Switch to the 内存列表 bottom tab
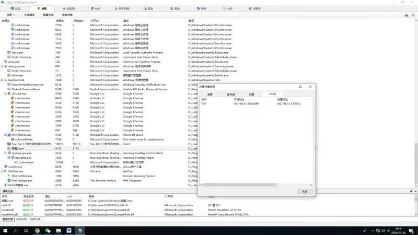Image resolution: width=418 pixels, height=235 pixels. click(x=34, y=219)
